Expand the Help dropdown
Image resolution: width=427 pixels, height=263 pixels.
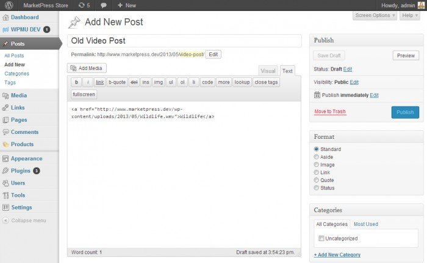[x=410, y=15]
